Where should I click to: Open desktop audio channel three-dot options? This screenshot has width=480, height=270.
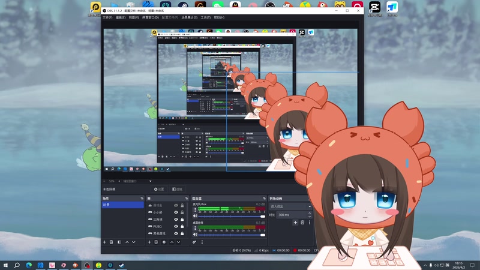(x=195, y=229)
